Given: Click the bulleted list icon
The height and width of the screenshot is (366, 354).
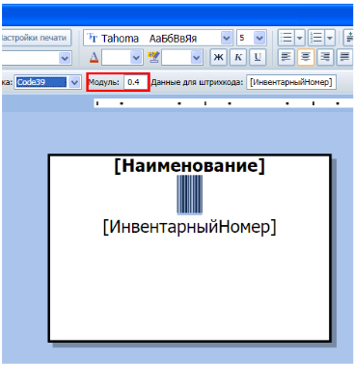Looking at the screenshot, I should pos(286,38).
